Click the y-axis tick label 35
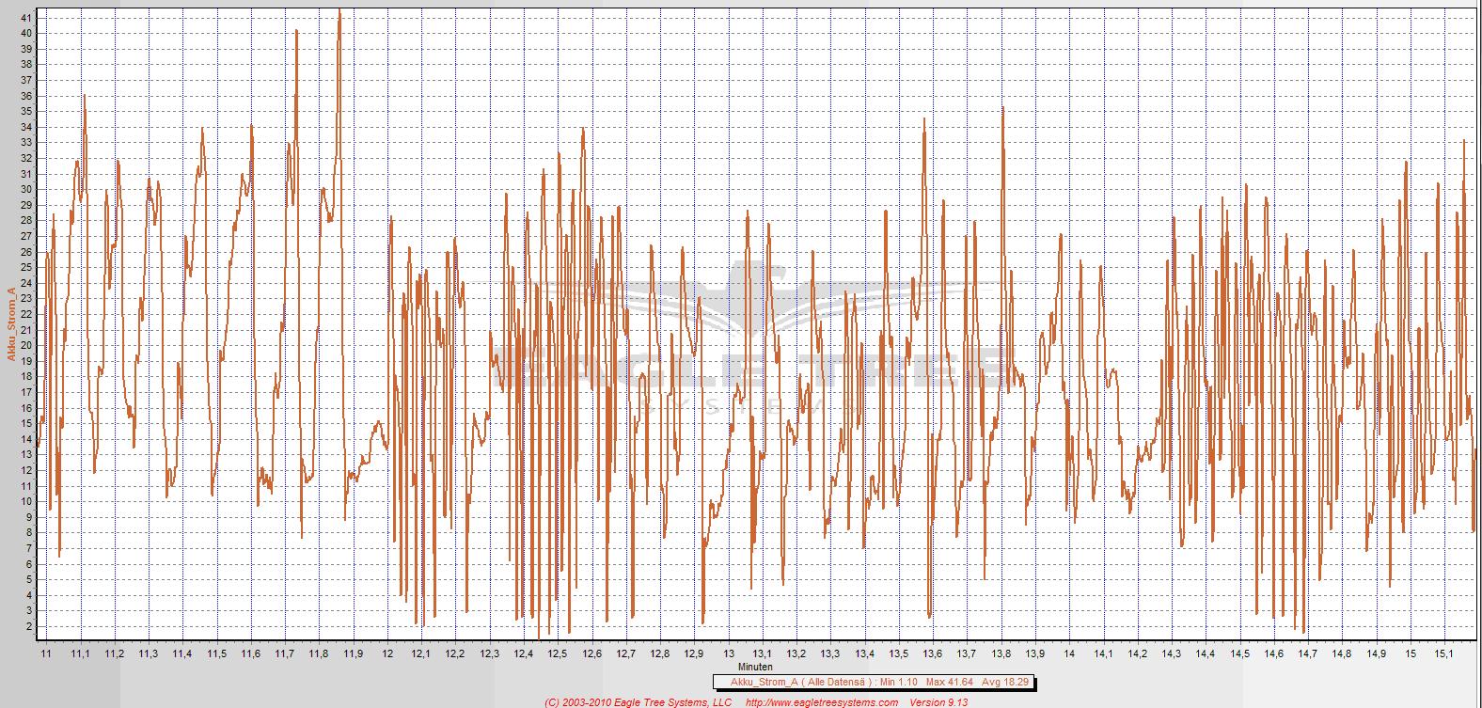Viewport: 1482px width, 708px height. tap(26, 111)
